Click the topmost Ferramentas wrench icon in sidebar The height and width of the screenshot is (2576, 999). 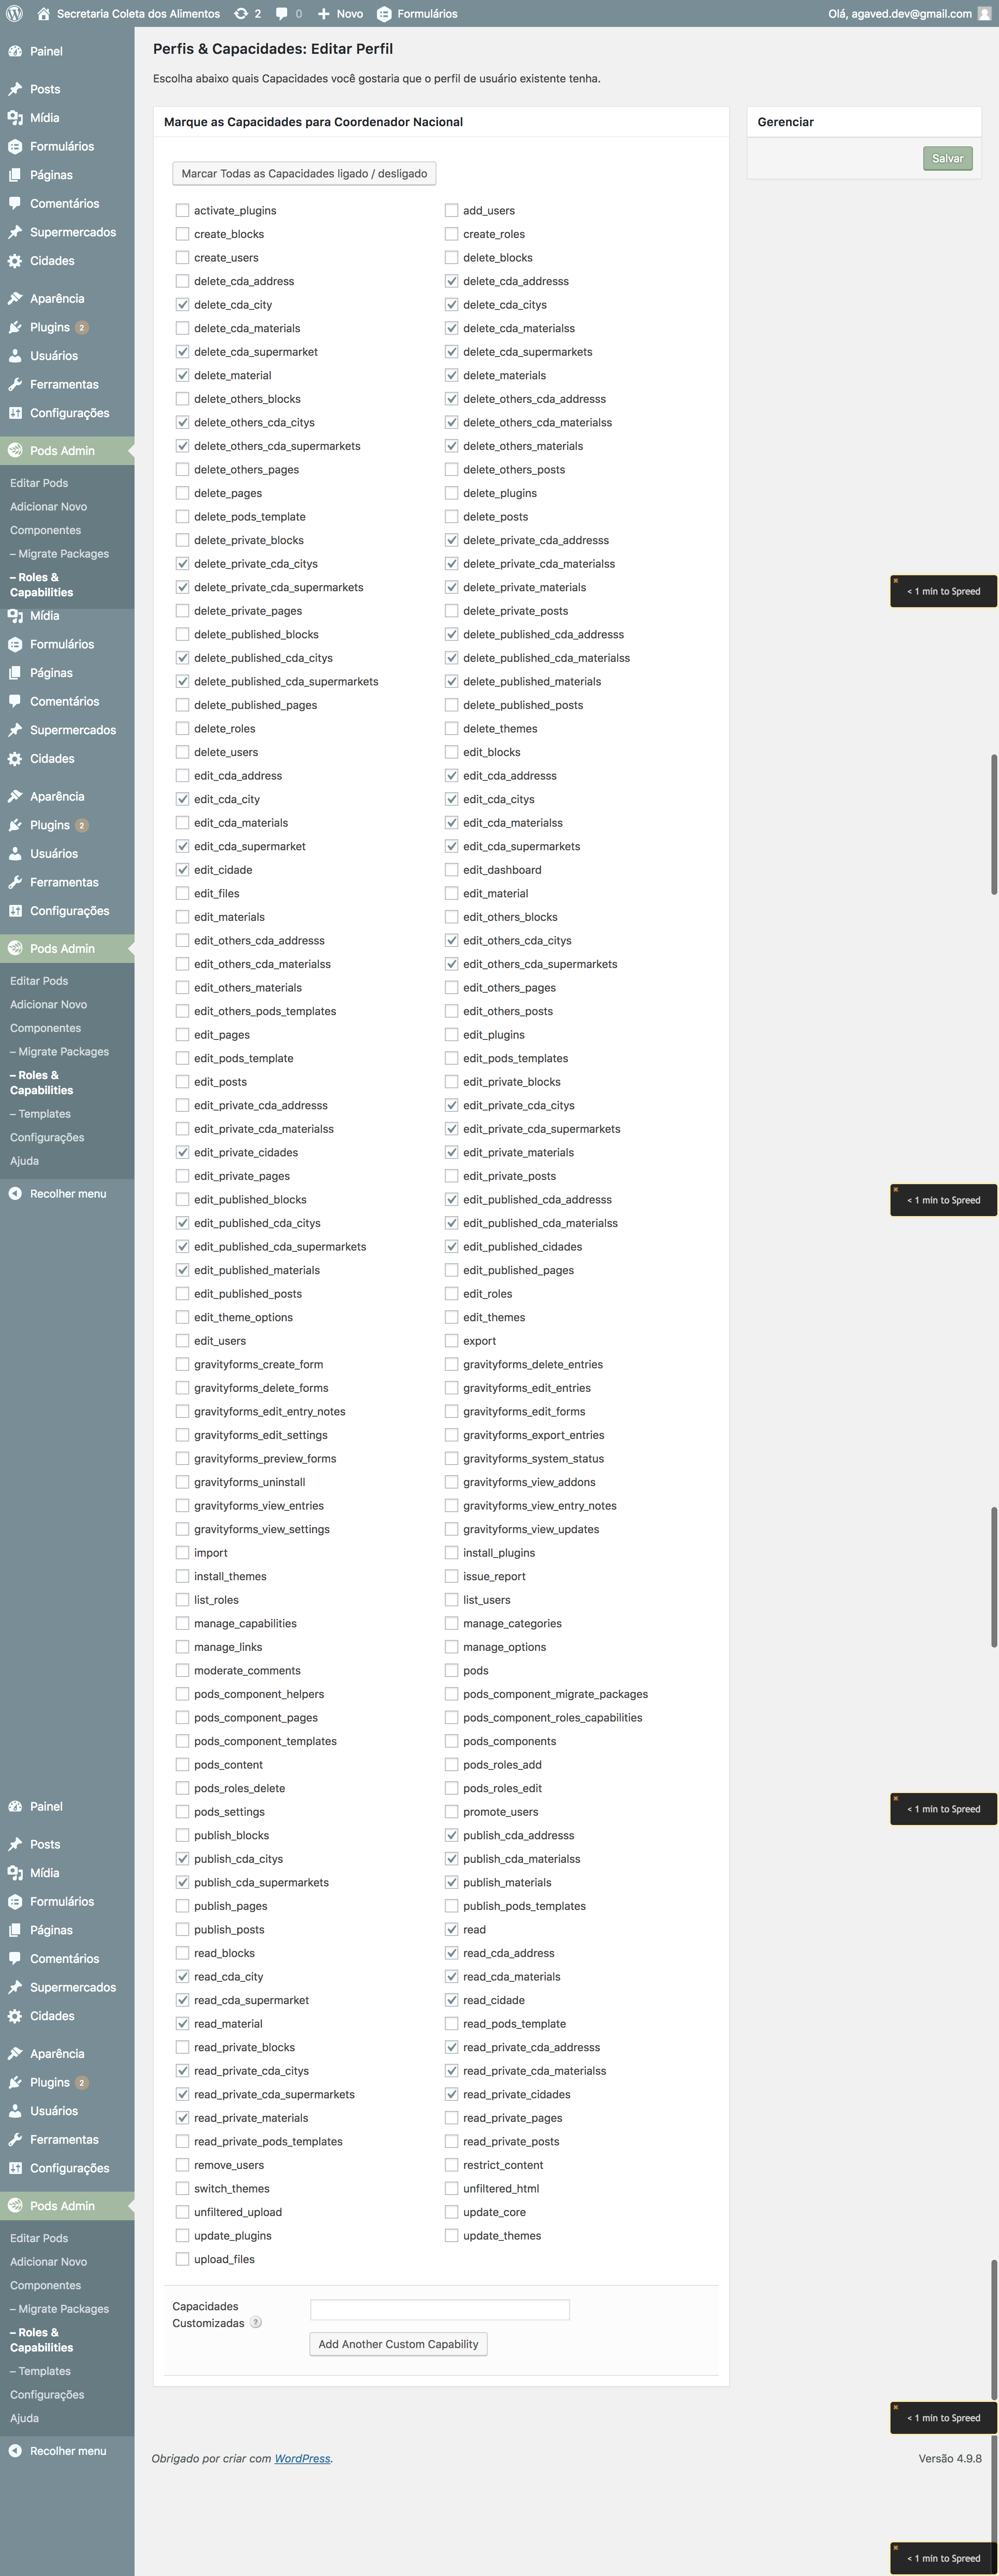click(15, 384)
